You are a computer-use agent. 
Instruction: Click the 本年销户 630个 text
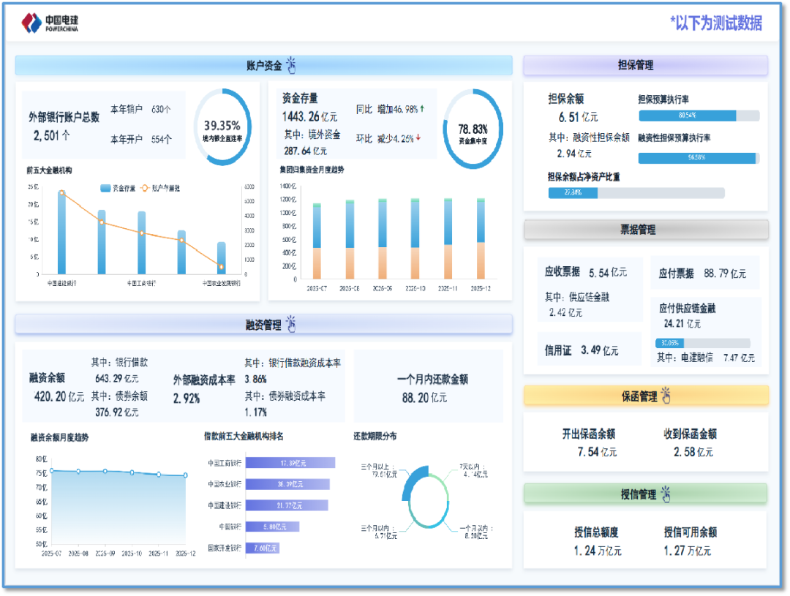click(140, 109)
